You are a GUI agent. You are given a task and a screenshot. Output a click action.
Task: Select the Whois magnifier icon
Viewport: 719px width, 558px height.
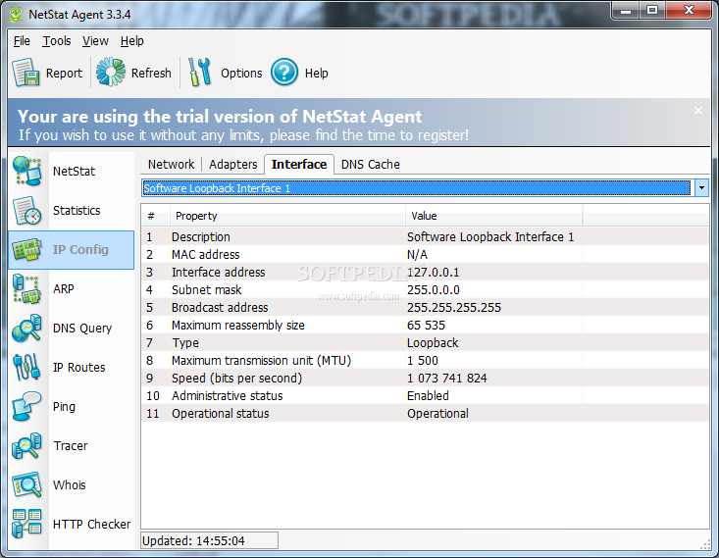27,485
